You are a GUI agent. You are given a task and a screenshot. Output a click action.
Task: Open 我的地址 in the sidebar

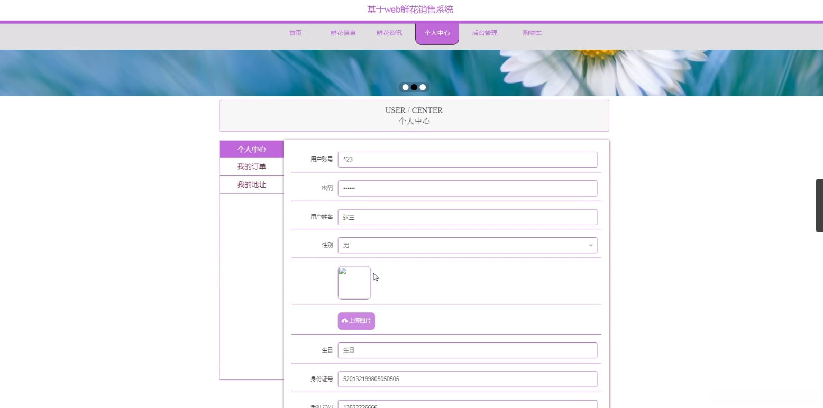pyautogui.click(x=252, y=185)
